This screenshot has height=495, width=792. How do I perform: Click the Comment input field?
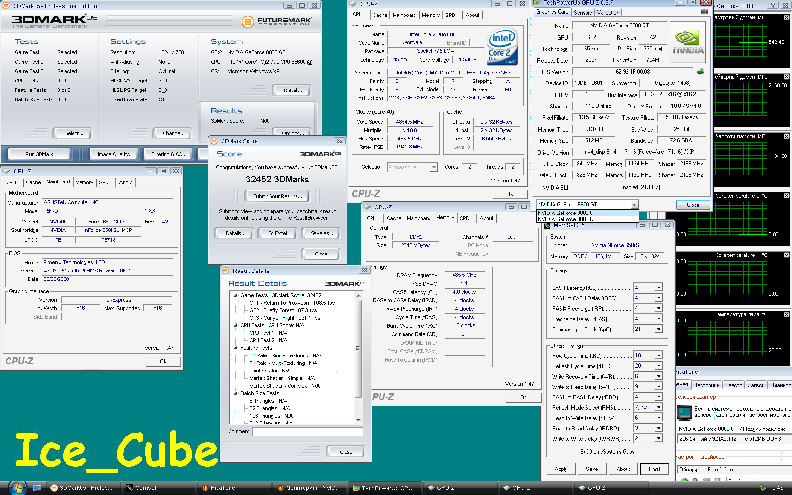click(x=307, y=431)
